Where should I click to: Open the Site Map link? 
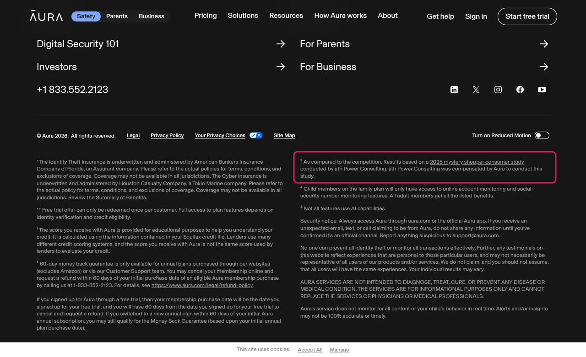pyautogui.click(x=284, y=136)
